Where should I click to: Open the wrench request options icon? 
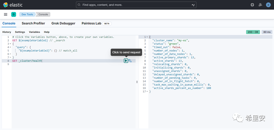pos(130,61)
